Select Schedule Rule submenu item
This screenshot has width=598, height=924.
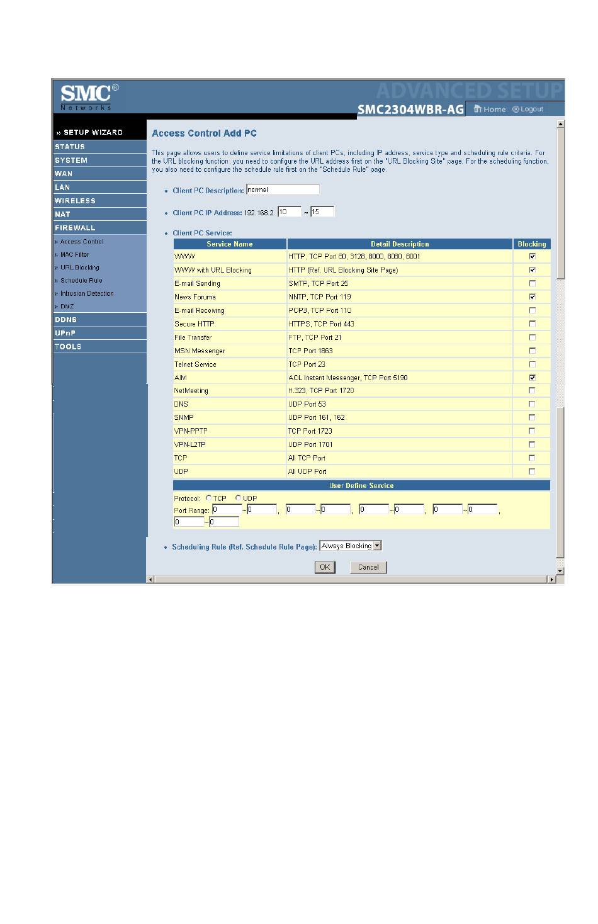tap(81, 281)
